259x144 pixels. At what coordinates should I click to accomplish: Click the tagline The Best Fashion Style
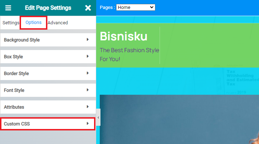coord(129,50)
